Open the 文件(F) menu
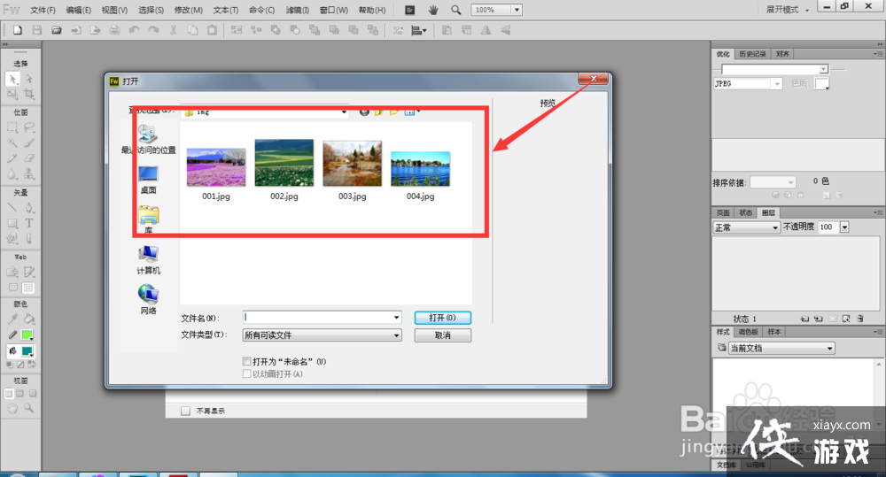 [43, 10]
